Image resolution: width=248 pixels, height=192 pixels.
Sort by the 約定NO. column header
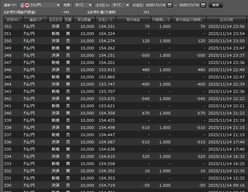pyautogui.click(x=13, y=20)
